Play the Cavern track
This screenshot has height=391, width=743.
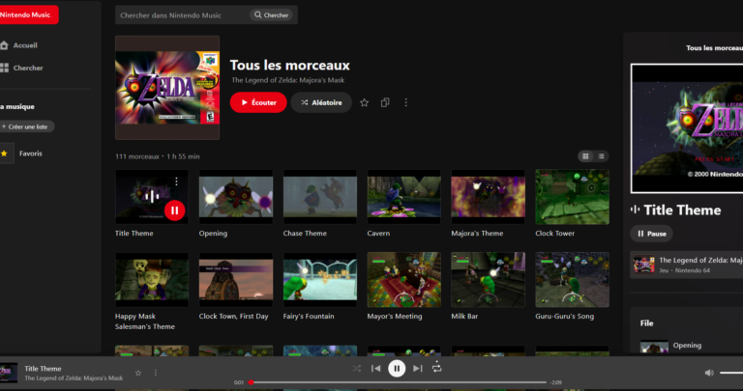403,197
